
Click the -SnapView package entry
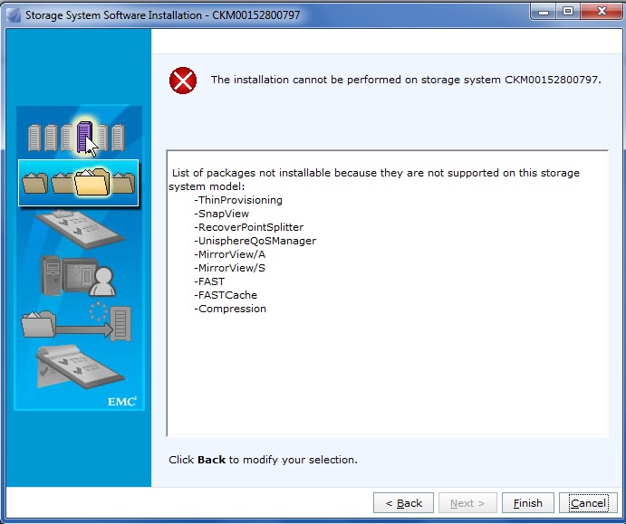[x=221, y=214]
